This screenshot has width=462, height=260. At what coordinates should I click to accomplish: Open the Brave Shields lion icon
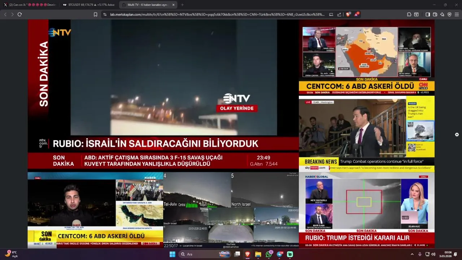(348, 14)
